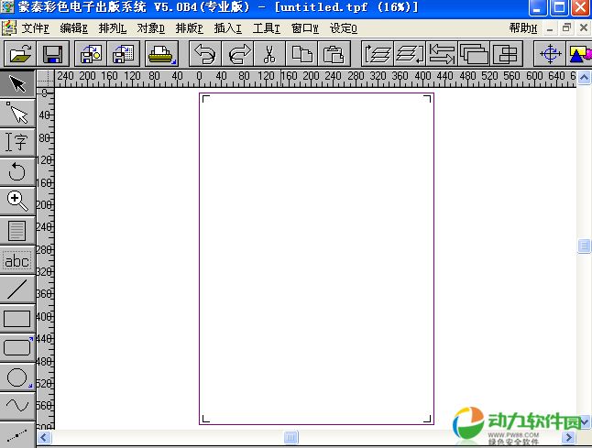The height and width of the screenshot is (448, 592).
Task: Select the straight line drawing tool
Action: pyautogui.click(x=17, y=290)
